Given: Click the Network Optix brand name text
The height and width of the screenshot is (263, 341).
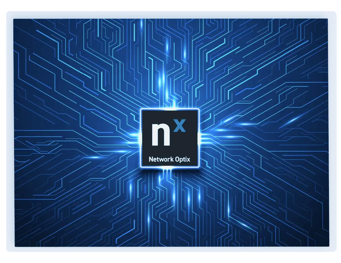Looking at the screenshot, I should (x=170, y=159).
